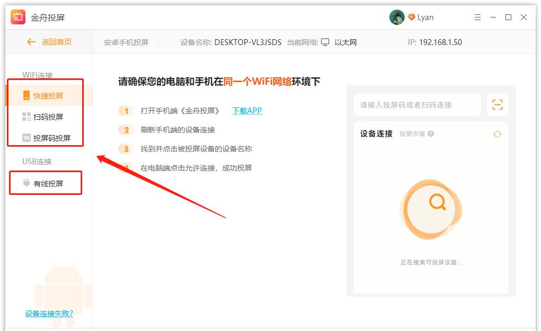541x331 pixels.
Task: Click the cast code input field
Action: (416, 104)
